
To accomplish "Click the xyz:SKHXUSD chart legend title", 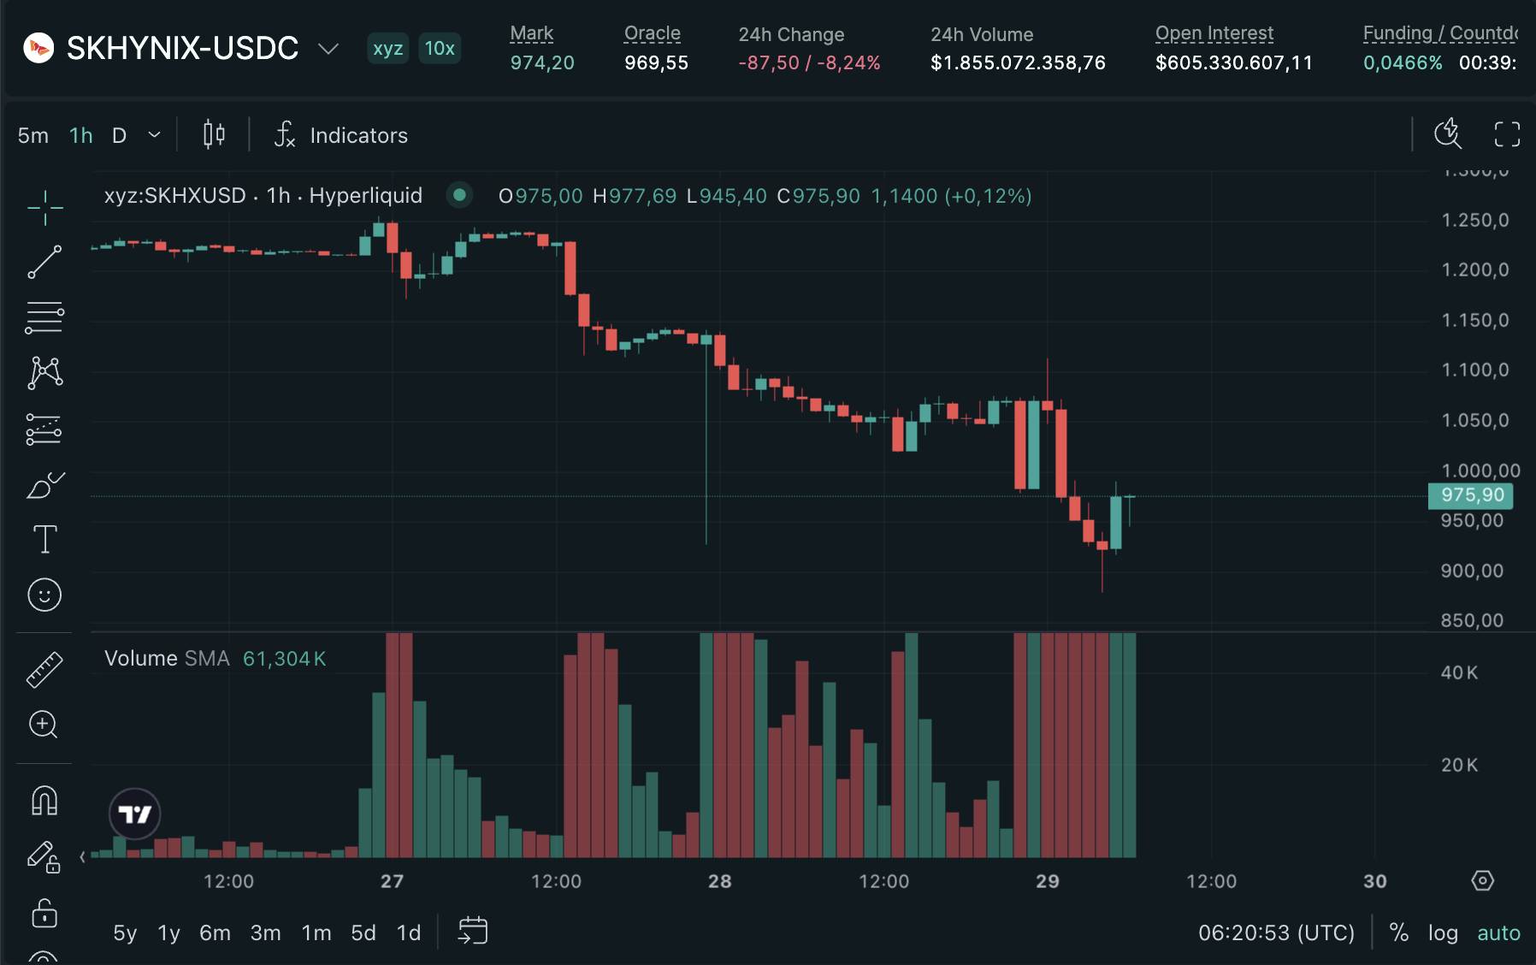I will [263, 195].
